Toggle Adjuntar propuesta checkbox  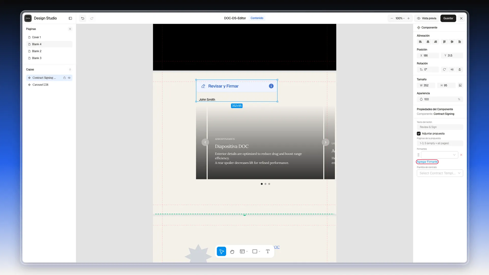coord(419,134)
